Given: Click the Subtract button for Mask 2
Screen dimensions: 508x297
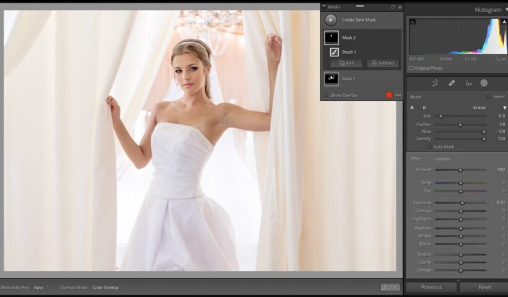Looking at the screenshot, I should (382, 63).
